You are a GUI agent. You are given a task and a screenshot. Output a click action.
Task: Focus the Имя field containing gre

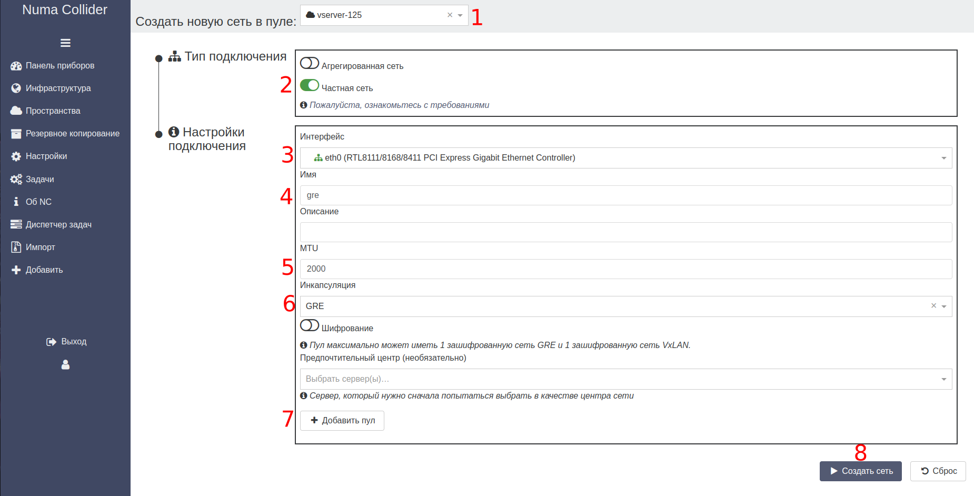(626, 195)
